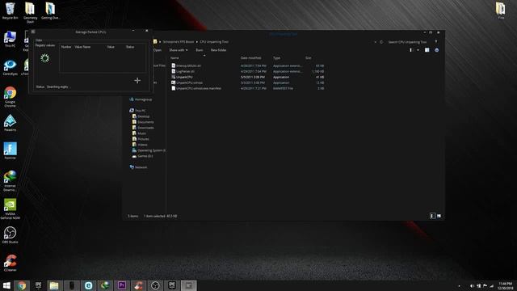
Task: Open Internet Download Manager taskbar icon
Action: (x=105, y=285)
